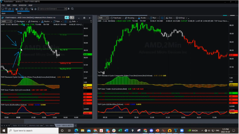Open Task View from the taskbar
Image resolution: width=239 pixels, height=134 pixels.
(69, 131)
